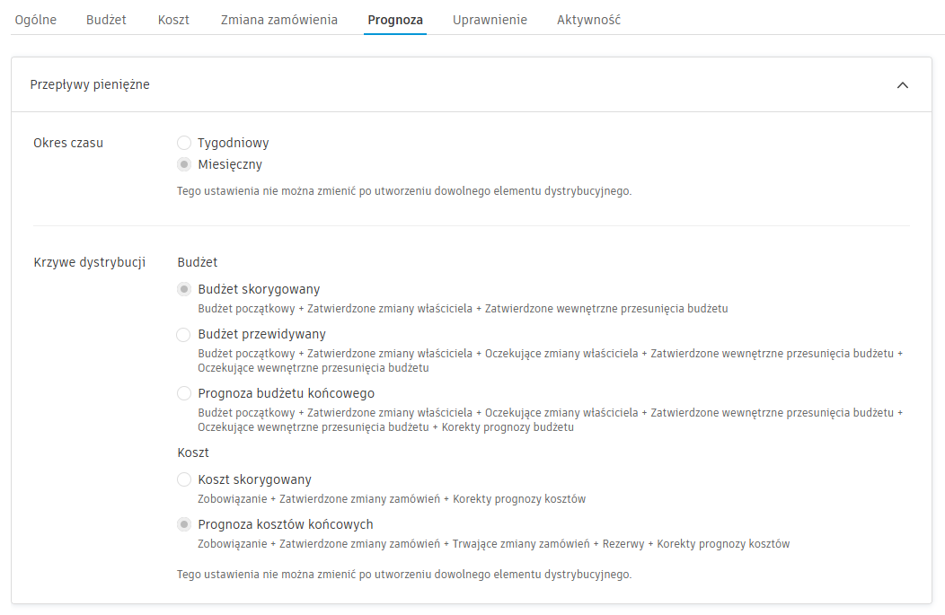945x615 pixels.
Task: Switch to the Budżet tab
Action: point(106,20)
